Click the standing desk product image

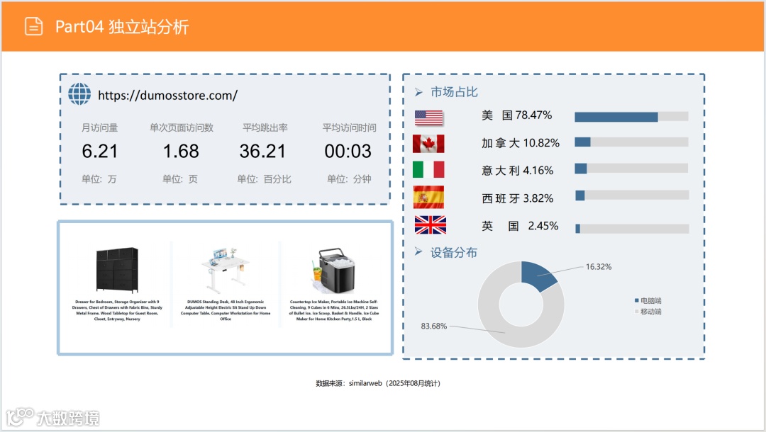pos(226,270)
